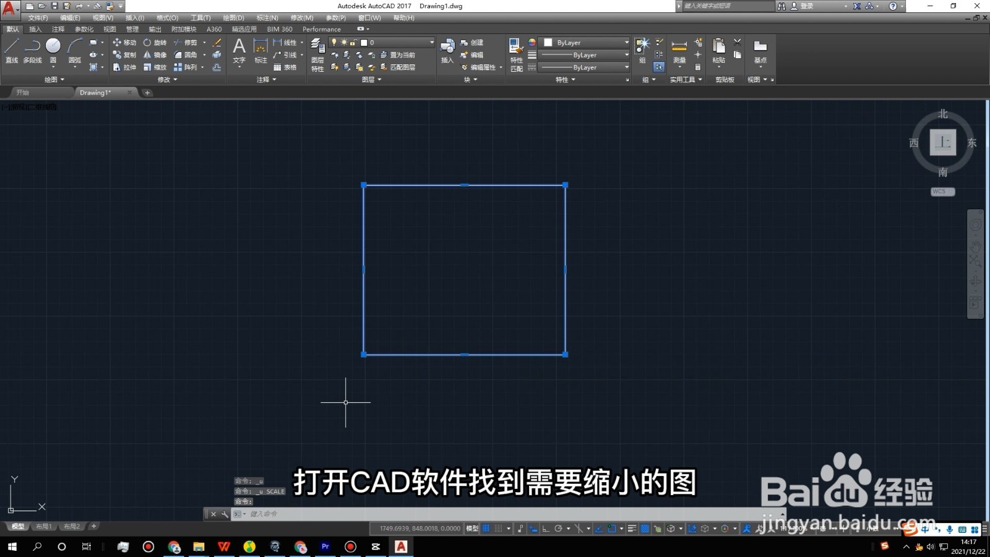Image resolution: width=990 pixels, height=557 pixels.
Task: Expand the Annotation (注释) panel
Action: 266,79
